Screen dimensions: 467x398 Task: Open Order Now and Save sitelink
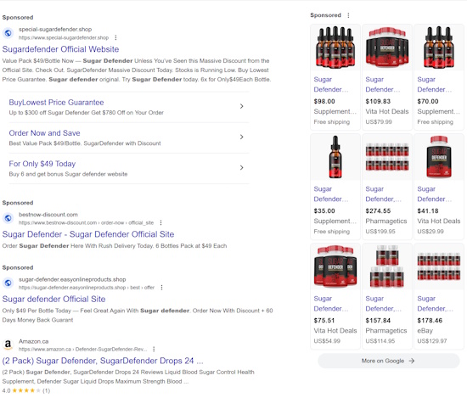click(x=44, y=133)
